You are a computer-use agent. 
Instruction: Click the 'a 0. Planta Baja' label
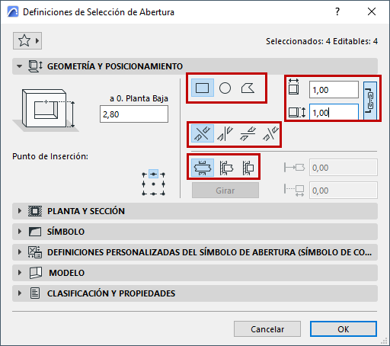(x=139, y=98)
